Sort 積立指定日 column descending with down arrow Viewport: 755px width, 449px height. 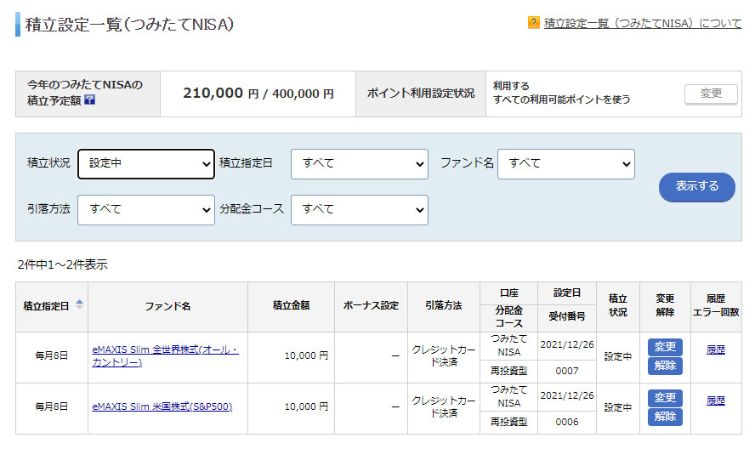pos(80,308)
